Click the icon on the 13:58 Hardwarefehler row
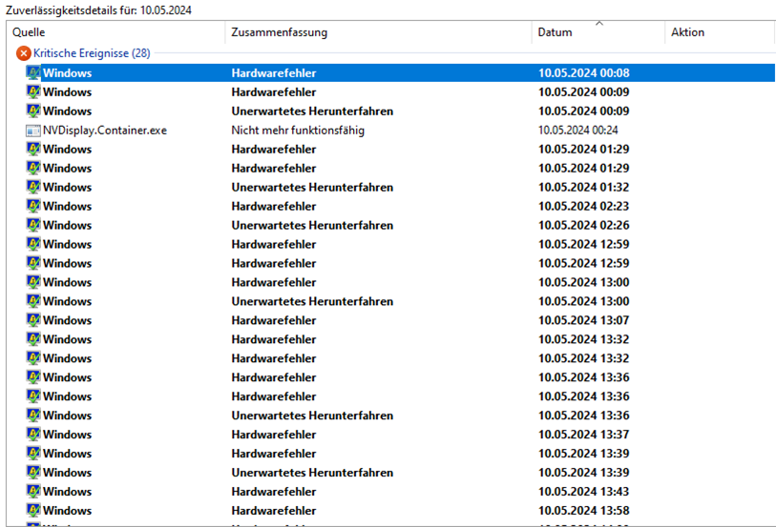 (33, 510)
